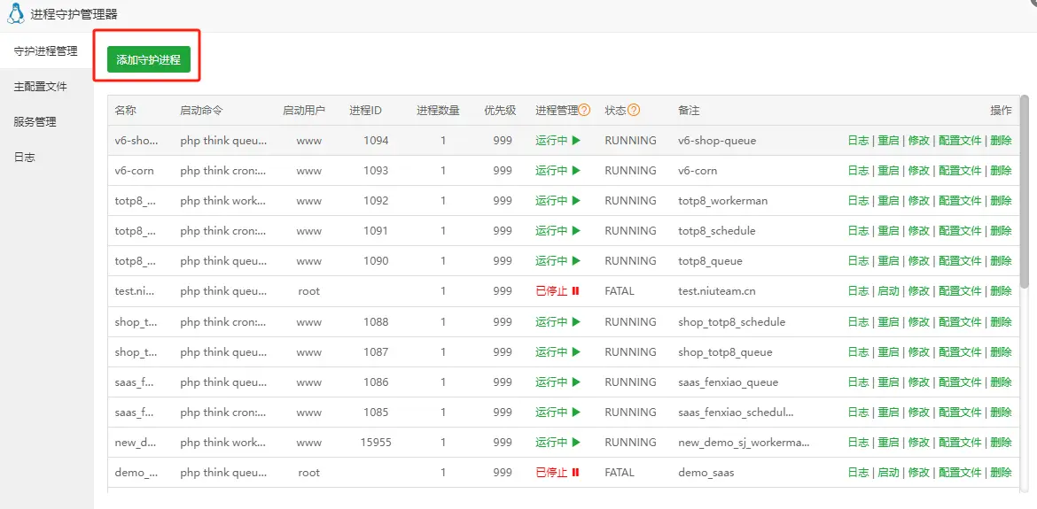Click the red pause icon for test.niuteam.cn
1037x509 pixels.
(575, 291)
